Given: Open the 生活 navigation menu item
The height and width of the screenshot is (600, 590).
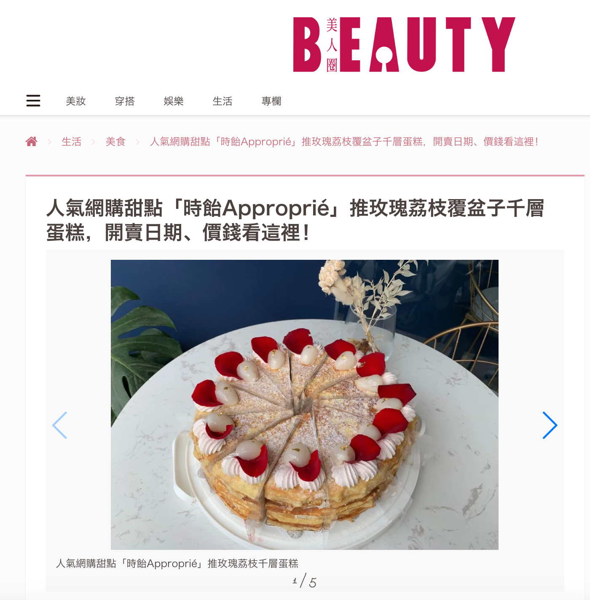Looking at the screenshot, I should tap(223, 101).
